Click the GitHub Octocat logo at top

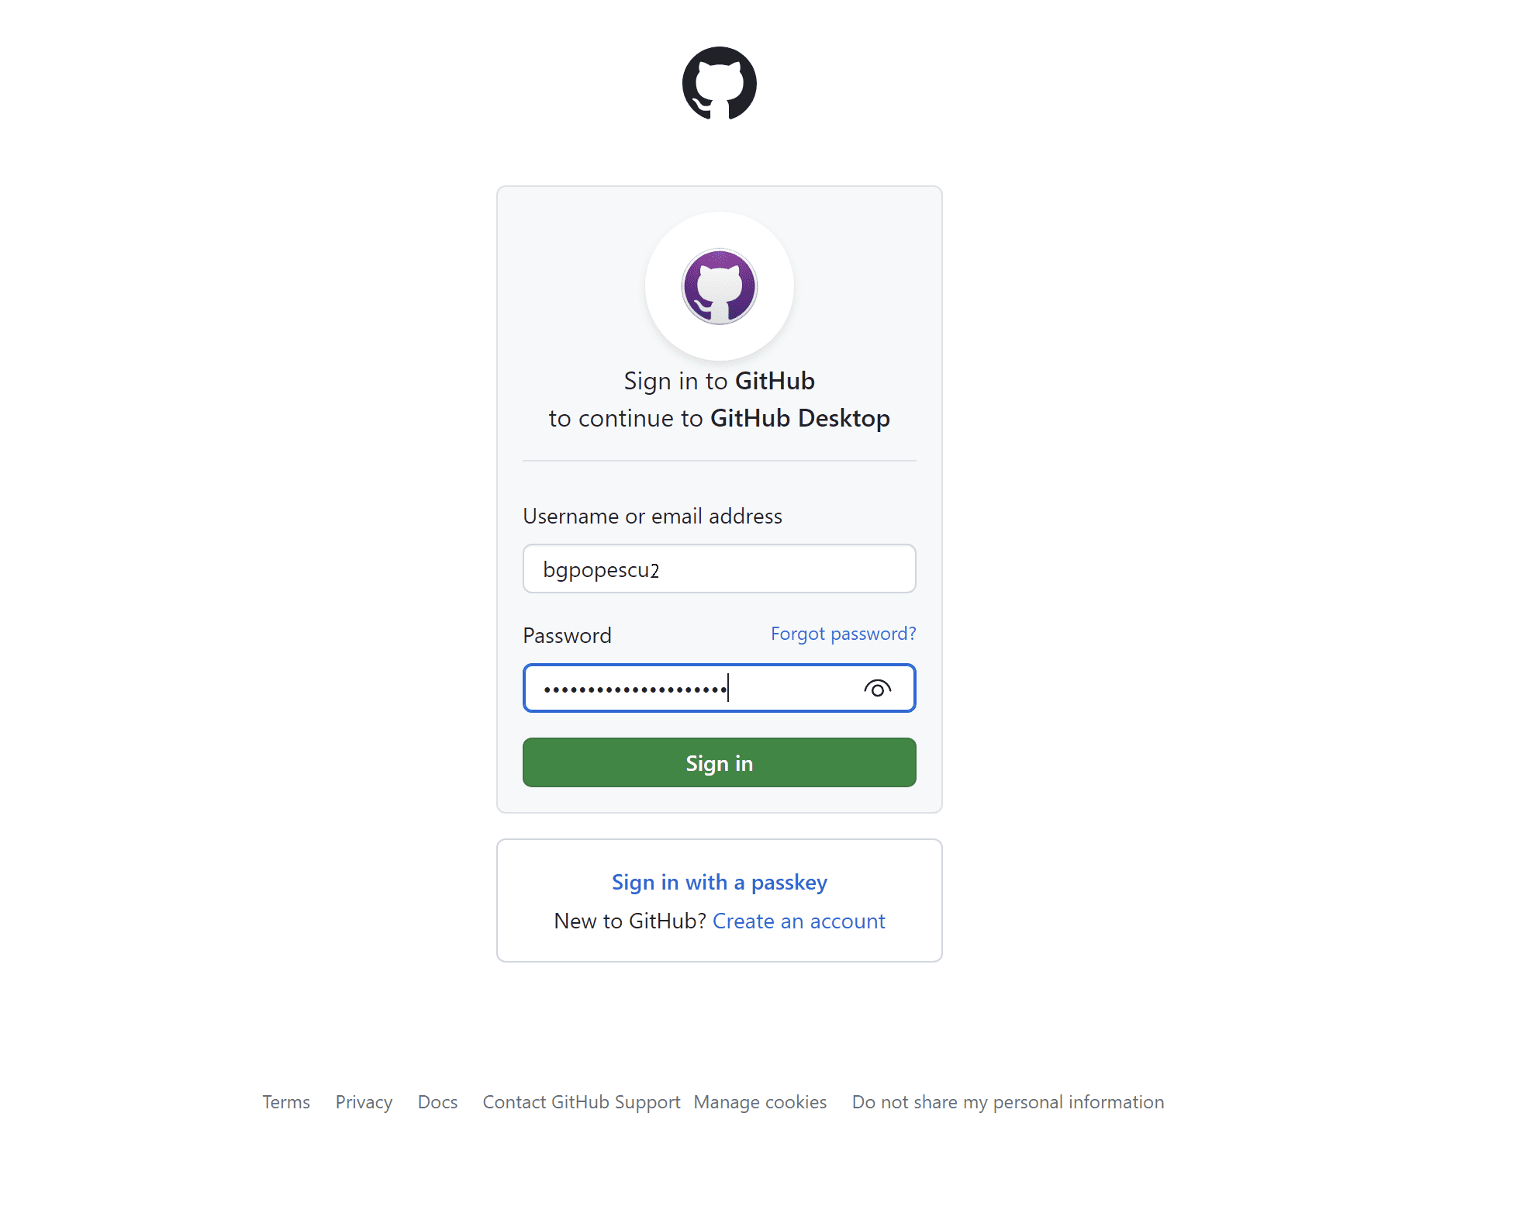tap(719, 84)
